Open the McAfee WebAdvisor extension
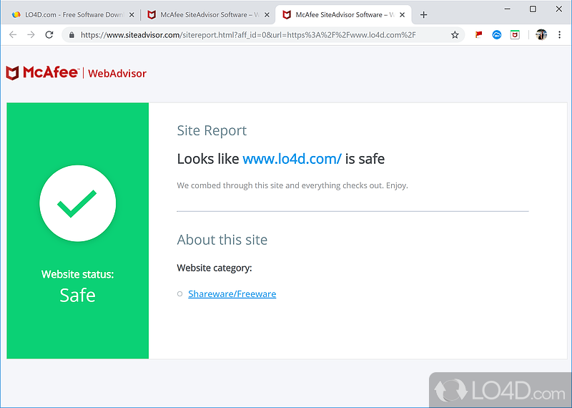572x408 pixels. (515, 35)
